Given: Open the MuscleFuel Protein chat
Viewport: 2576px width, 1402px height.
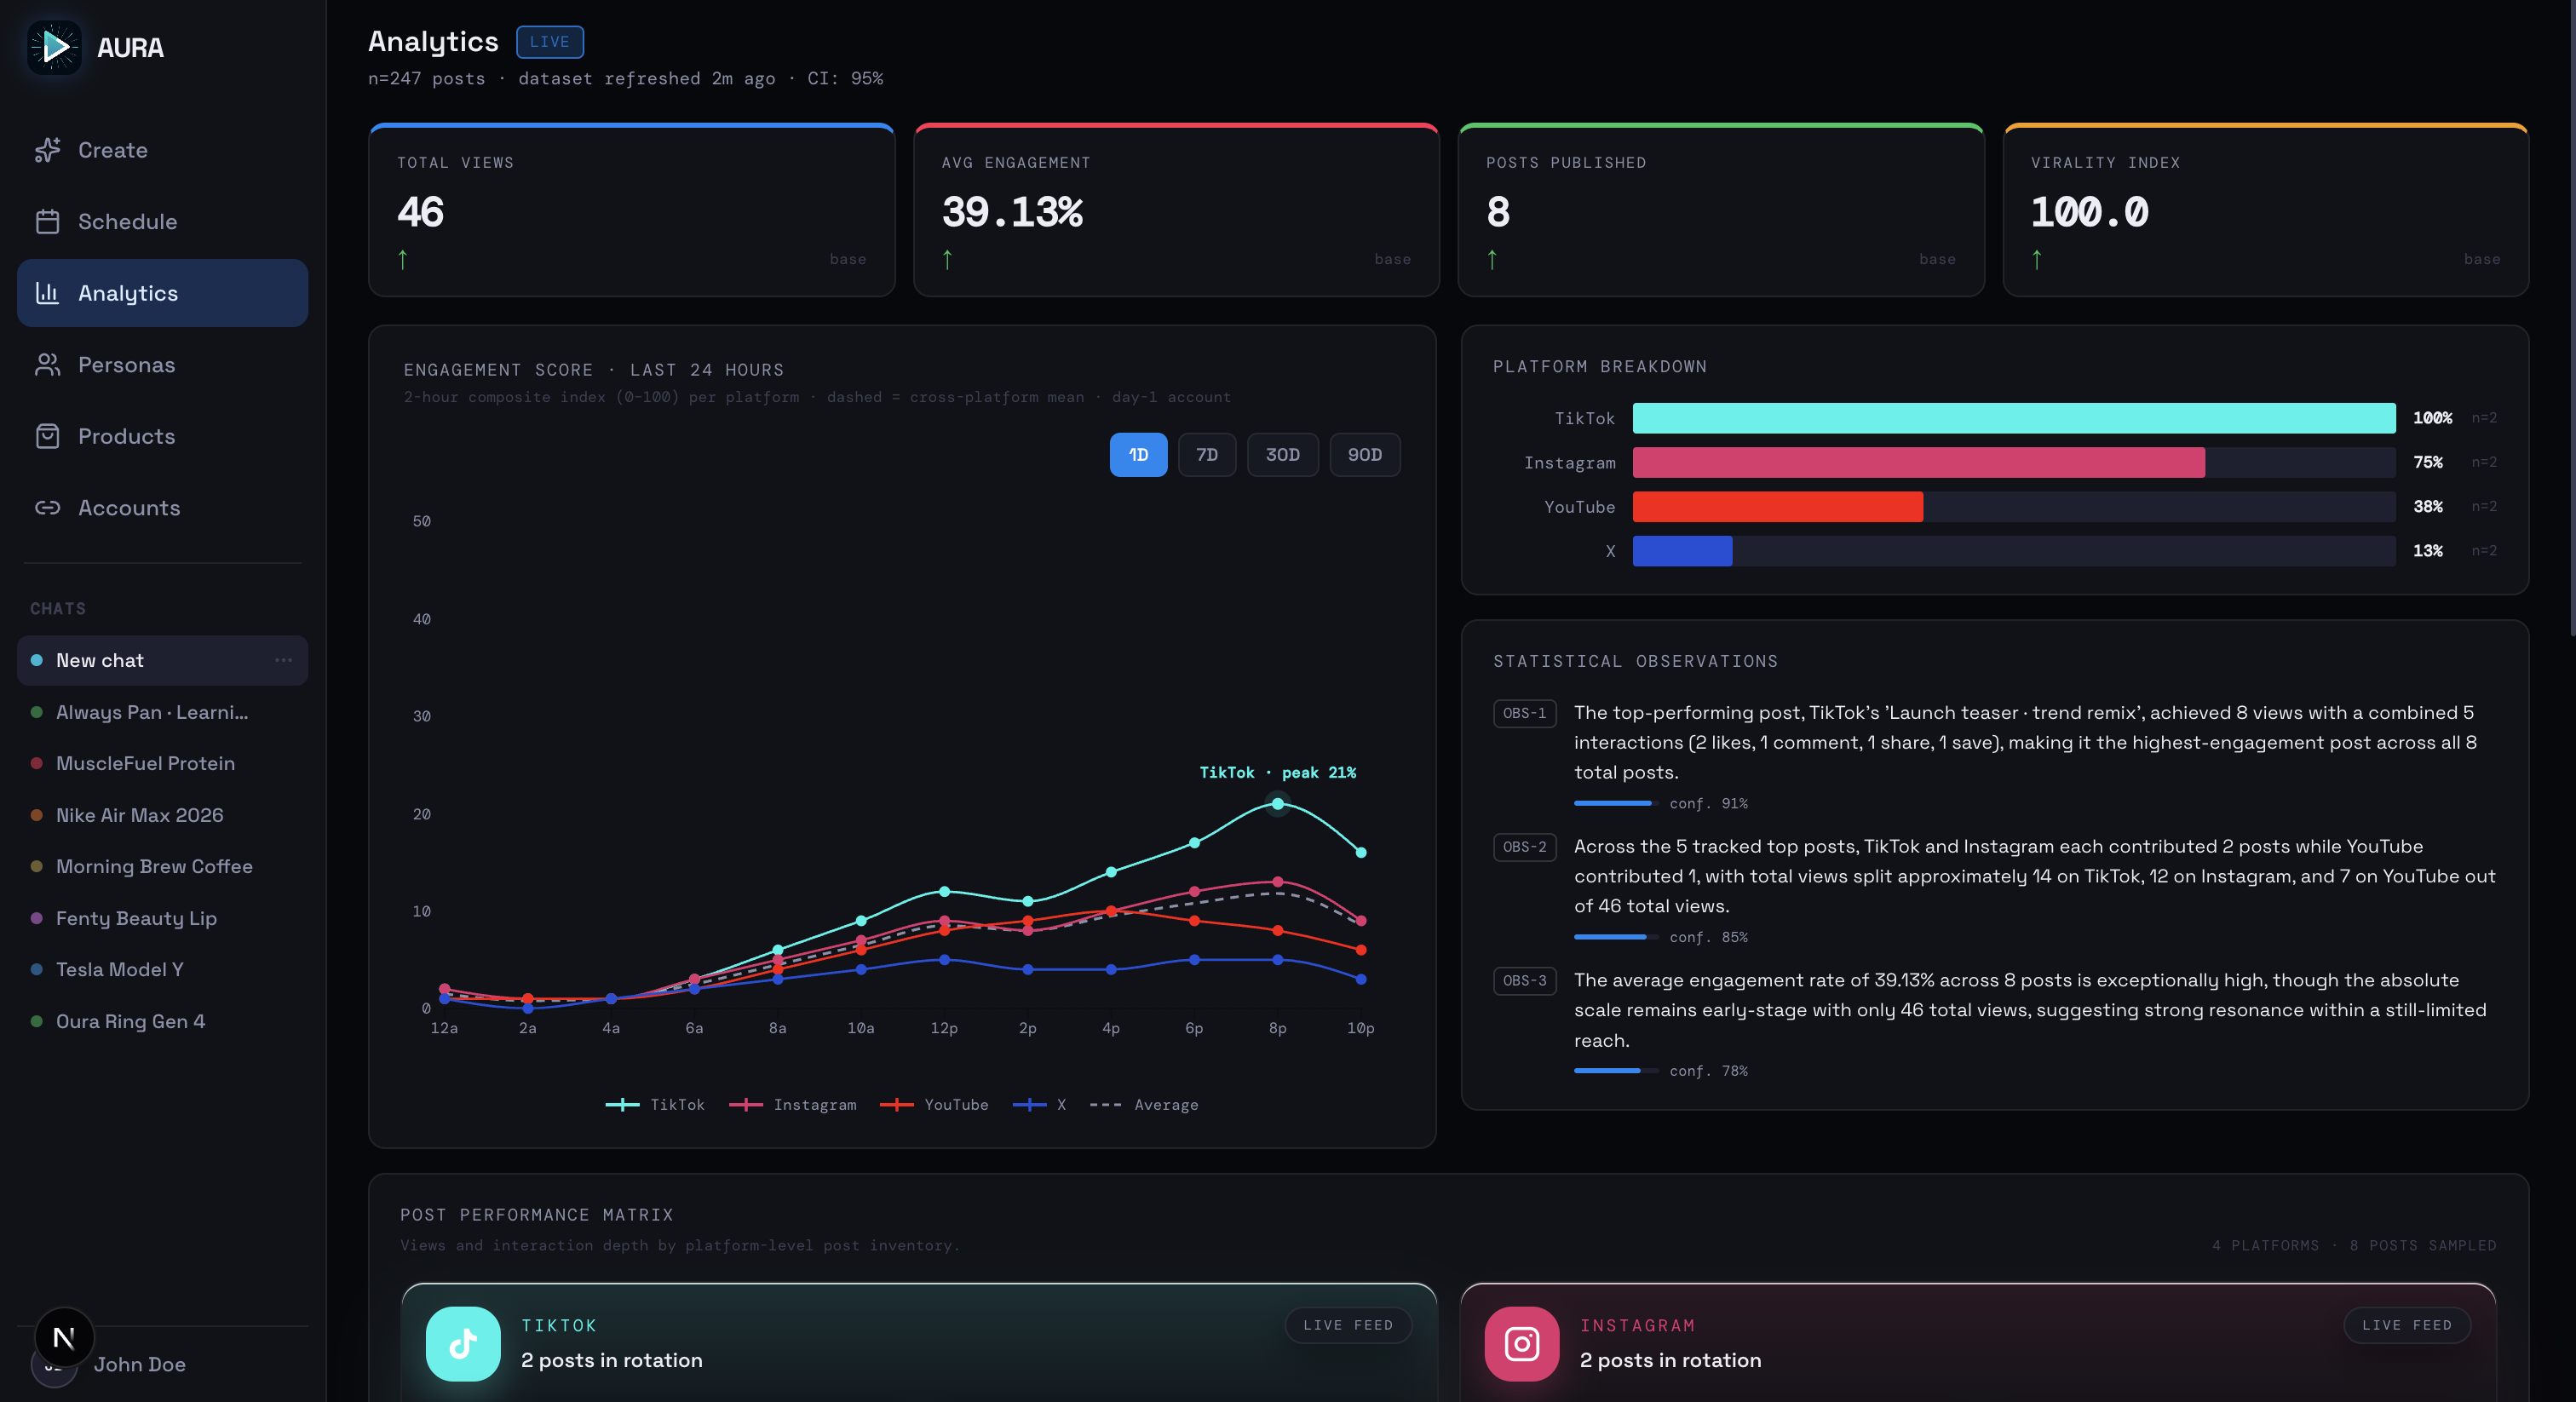Looking at the screenshot, I should point(145,763).
